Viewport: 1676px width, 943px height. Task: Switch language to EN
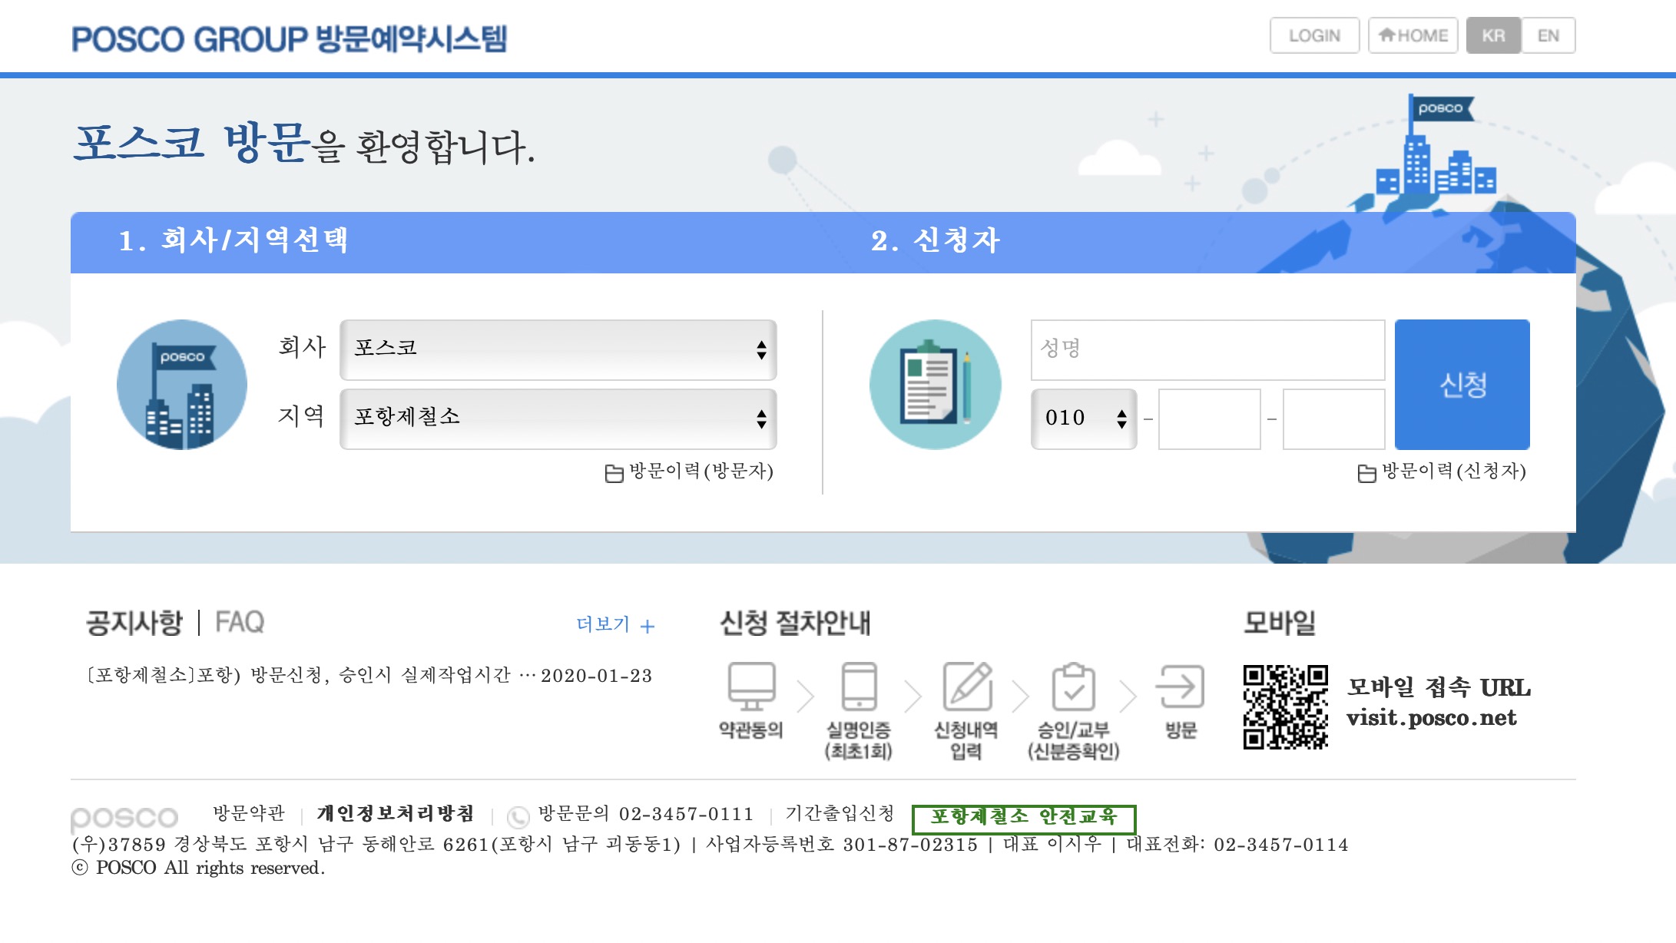[x=1549, y=35]
